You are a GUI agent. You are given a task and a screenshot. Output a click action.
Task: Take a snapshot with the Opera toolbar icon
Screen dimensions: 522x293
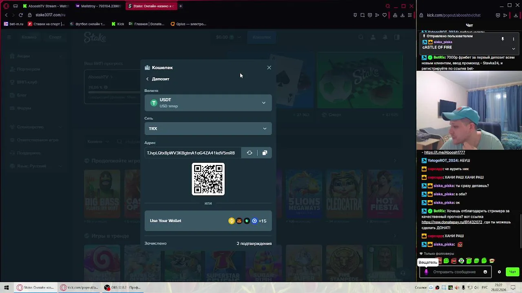pyautogui.click(x=363, y=15)
